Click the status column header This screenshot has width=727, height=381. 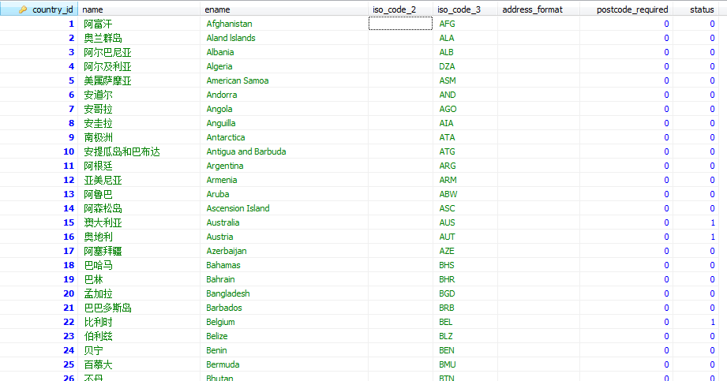(x=700, y=9)
